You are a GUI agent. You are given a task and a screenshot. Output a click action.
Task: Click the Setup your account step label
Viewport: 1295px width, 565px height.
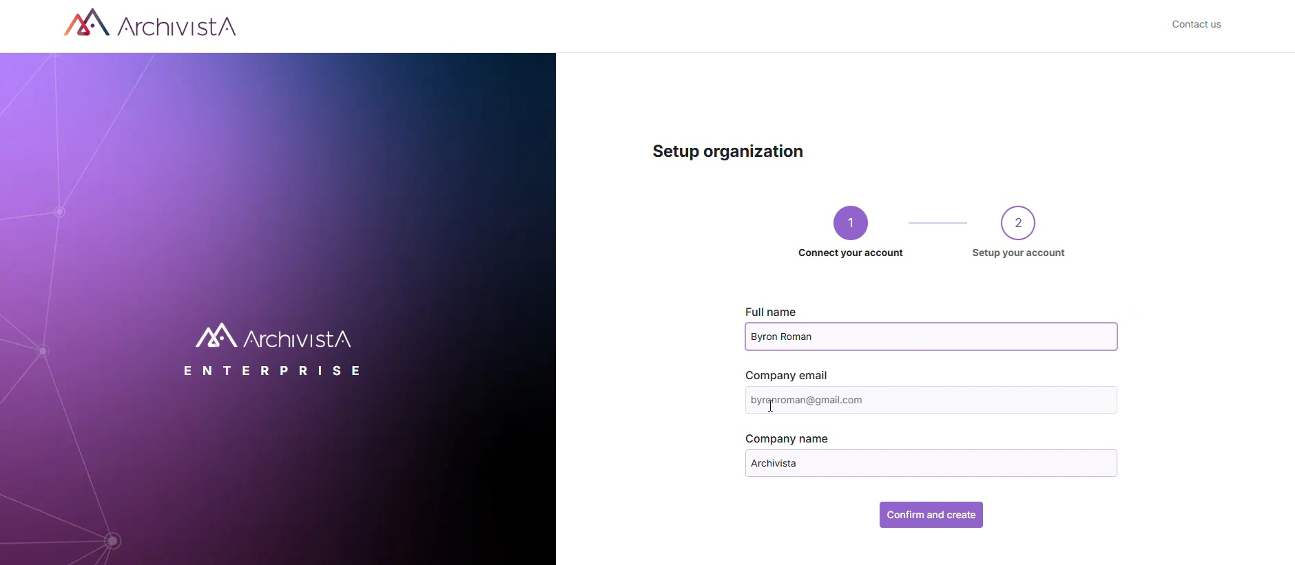click(1017, 253)
